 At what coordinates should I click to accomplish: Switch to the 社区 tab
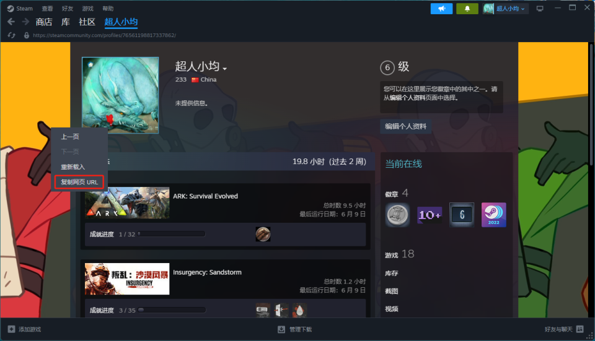[x=87, y=22]
